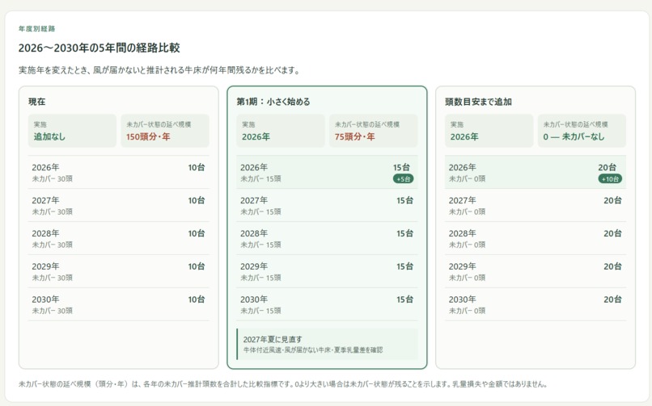
Task: Select 2030年 row showing 15台
Action: [327, 304]
